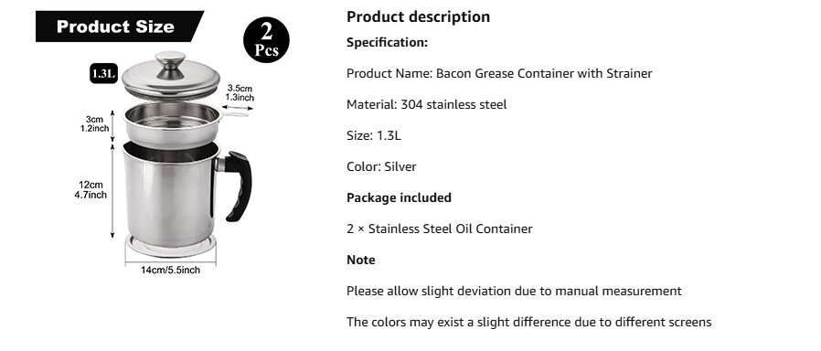821x351 pixels.
Task: Click the strainer insert in image
Action: click(x=173, y=124)
